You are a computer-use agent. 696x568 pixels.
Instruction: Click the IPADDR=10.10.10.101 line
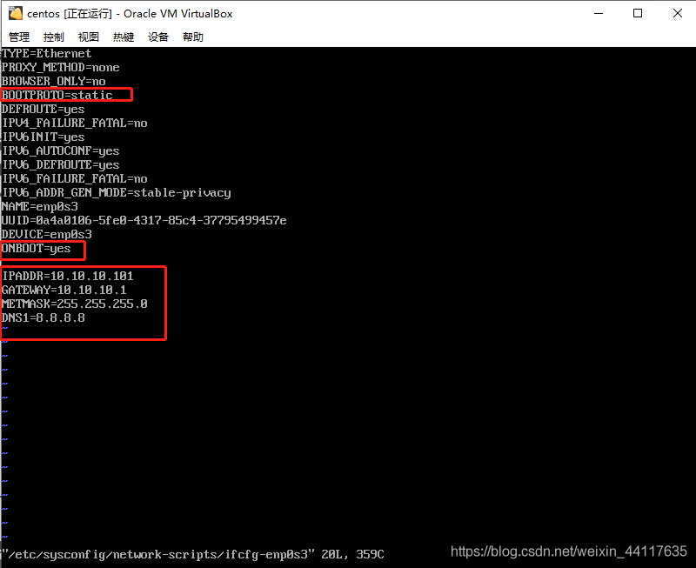pyautogui.click(x=68, y=276)
